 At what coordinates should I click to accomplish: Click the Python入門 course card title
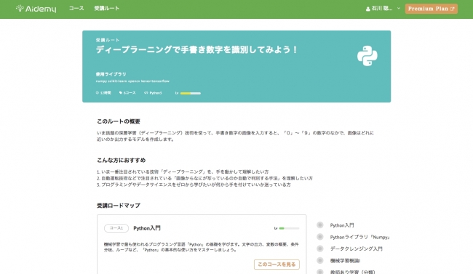point(147,228)
